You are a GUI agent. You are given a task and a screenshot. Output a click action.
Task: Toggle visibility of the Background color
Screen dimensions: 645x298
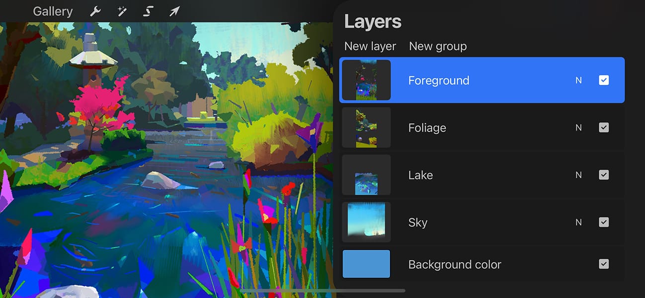604,264
